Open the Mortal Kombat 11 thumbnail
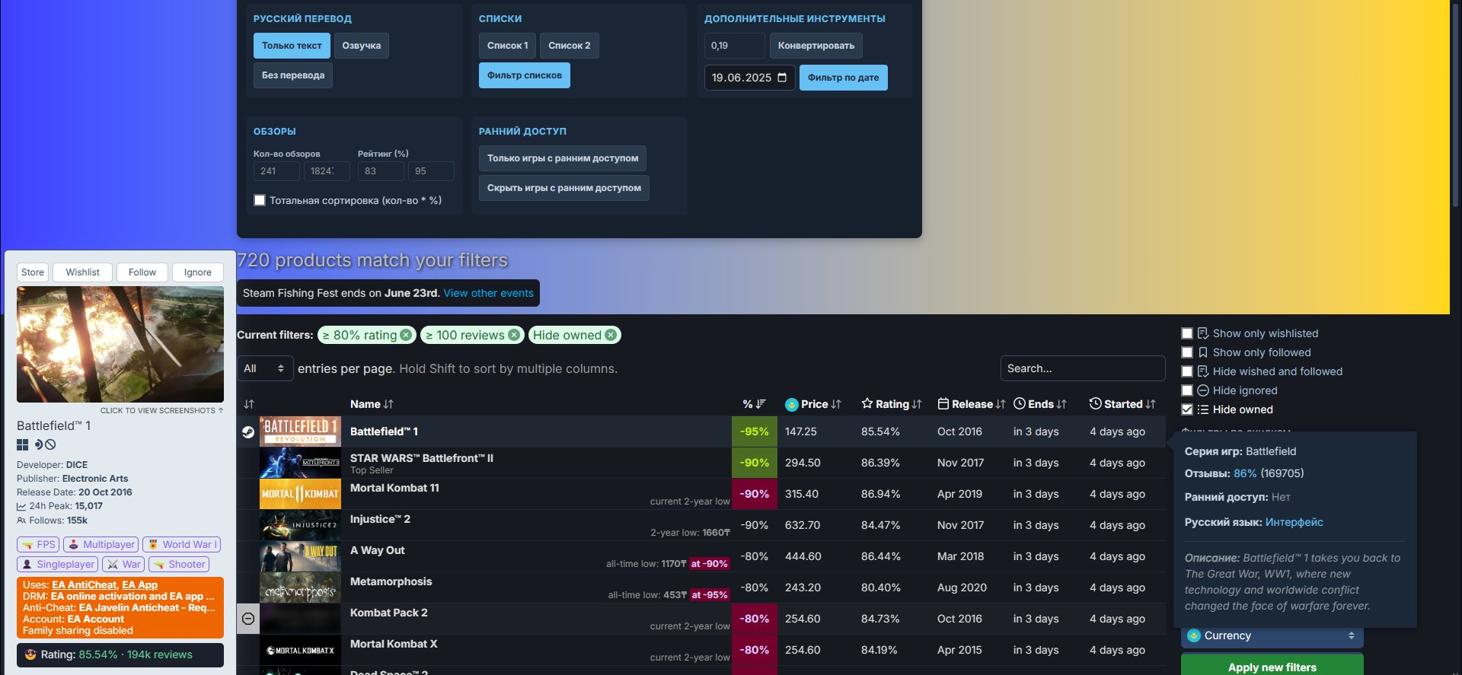The width and height of the screenshot is (1462, 675). [x=300, y=494]
